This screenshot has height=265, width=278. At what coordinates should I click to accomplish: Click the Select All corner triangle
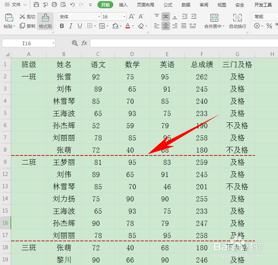tap(7, 54)
